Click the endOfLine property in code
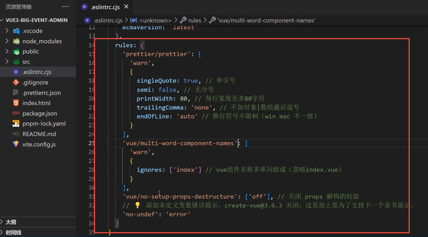 [153, 116]
